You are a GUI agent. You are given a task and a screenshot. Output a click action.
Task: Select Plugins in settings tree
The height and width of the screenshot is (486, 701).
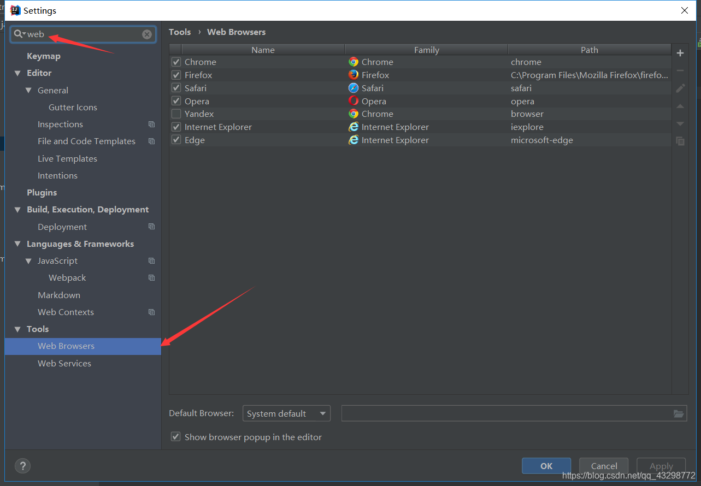point(42,193)
